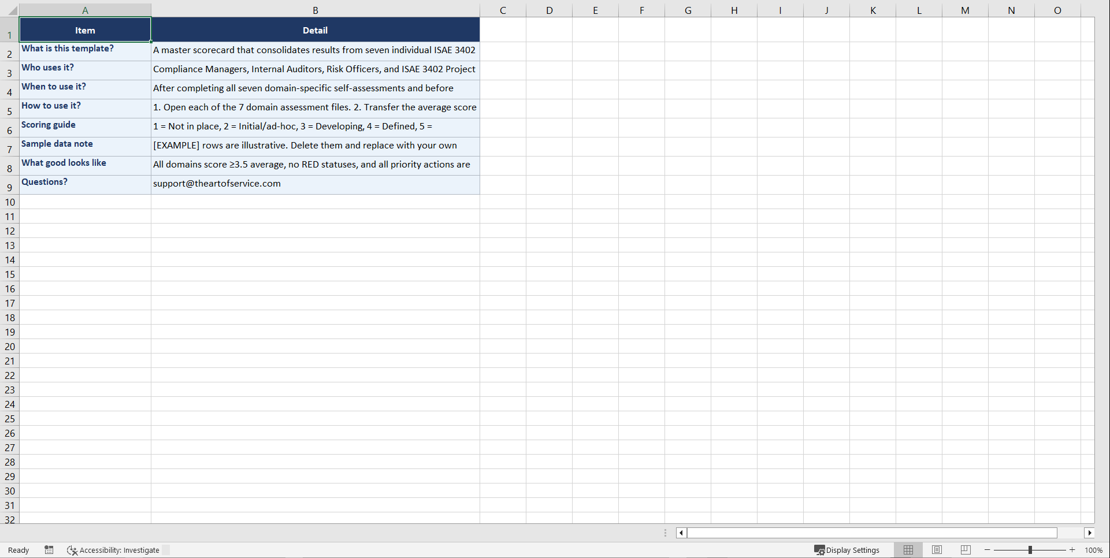Screen dimensions: 1110x558
Task: Open Page Break Preview
Action: (x=965, y=550)
